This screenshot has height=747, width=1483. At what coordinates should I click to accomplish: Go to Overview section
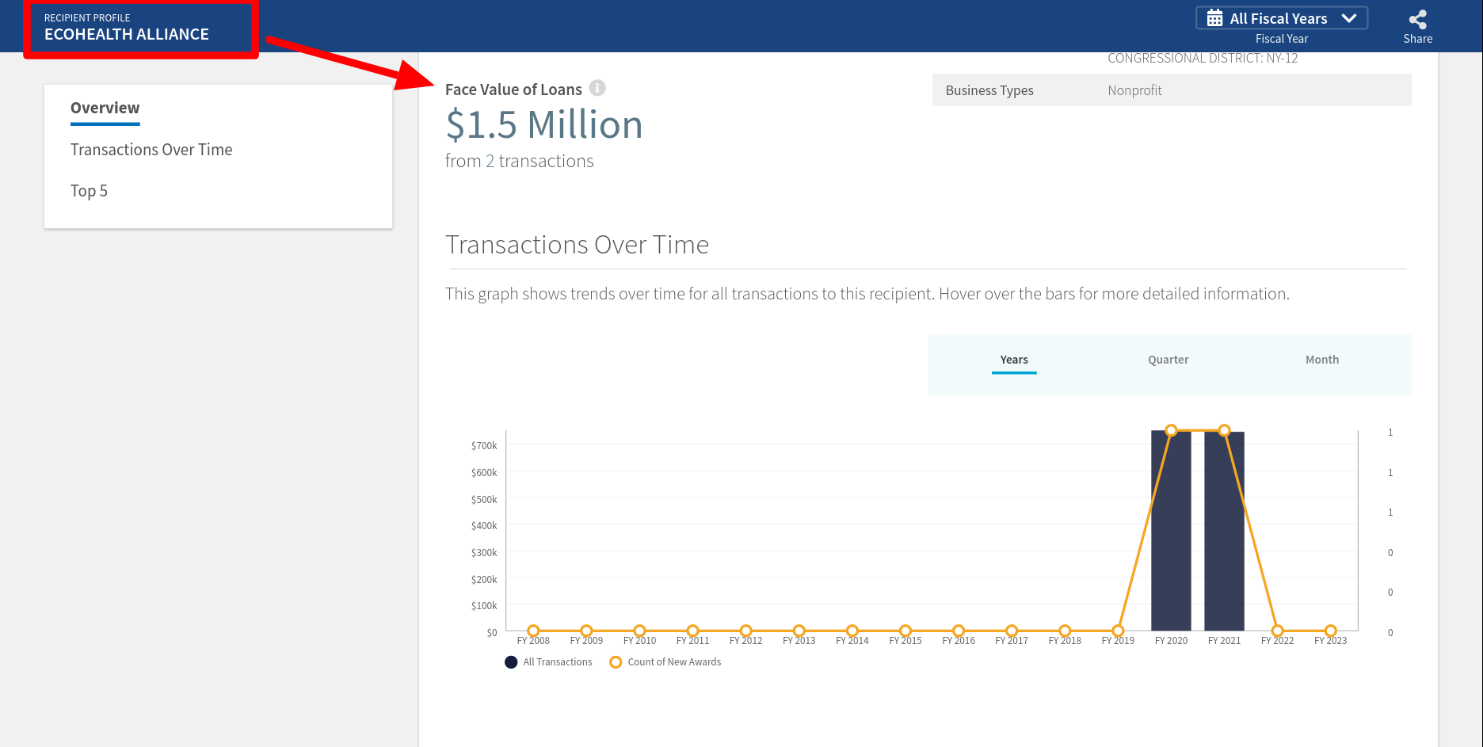(x=105, y=108)
